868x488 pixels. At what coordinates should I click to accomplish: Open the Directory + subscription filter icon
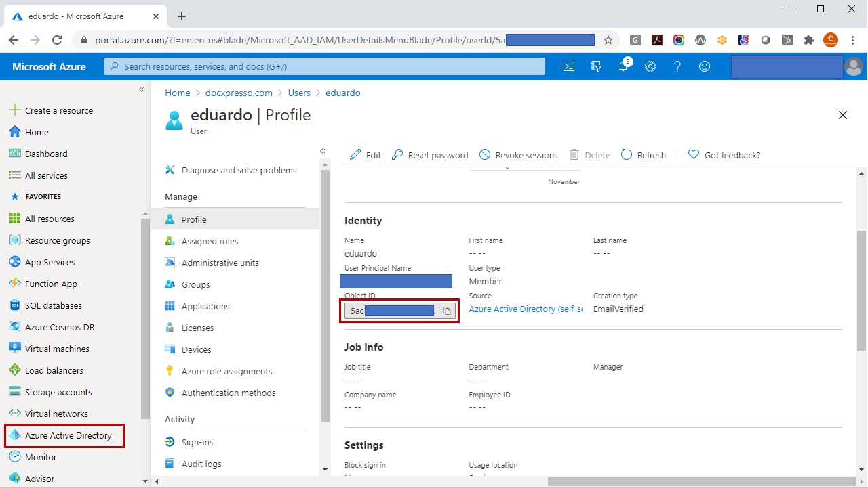(597, 66)
